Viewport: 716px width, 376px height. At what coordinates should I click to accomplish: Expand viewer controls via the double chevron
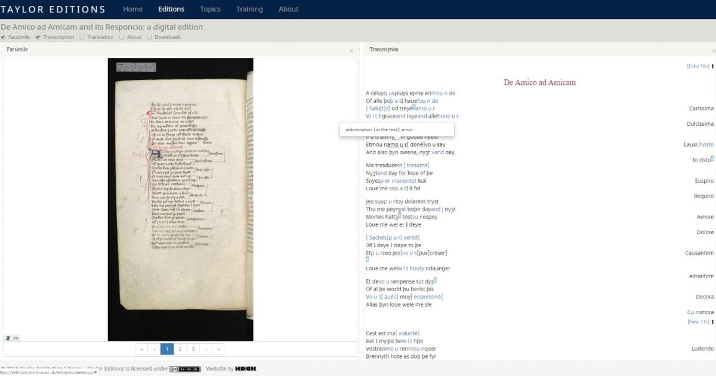pos(15,338)
